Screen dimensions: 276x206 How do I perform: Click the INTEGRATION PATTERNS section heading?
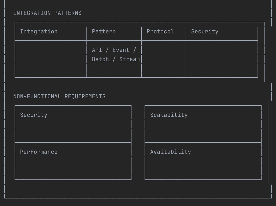pyautogui.click(x=47, y=13)
